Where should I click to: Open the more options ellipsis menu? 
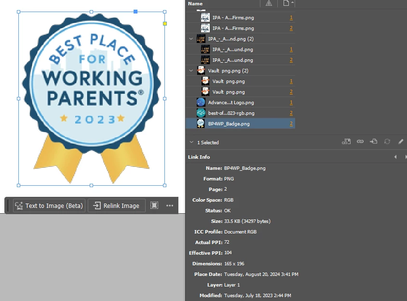[169, 205]
